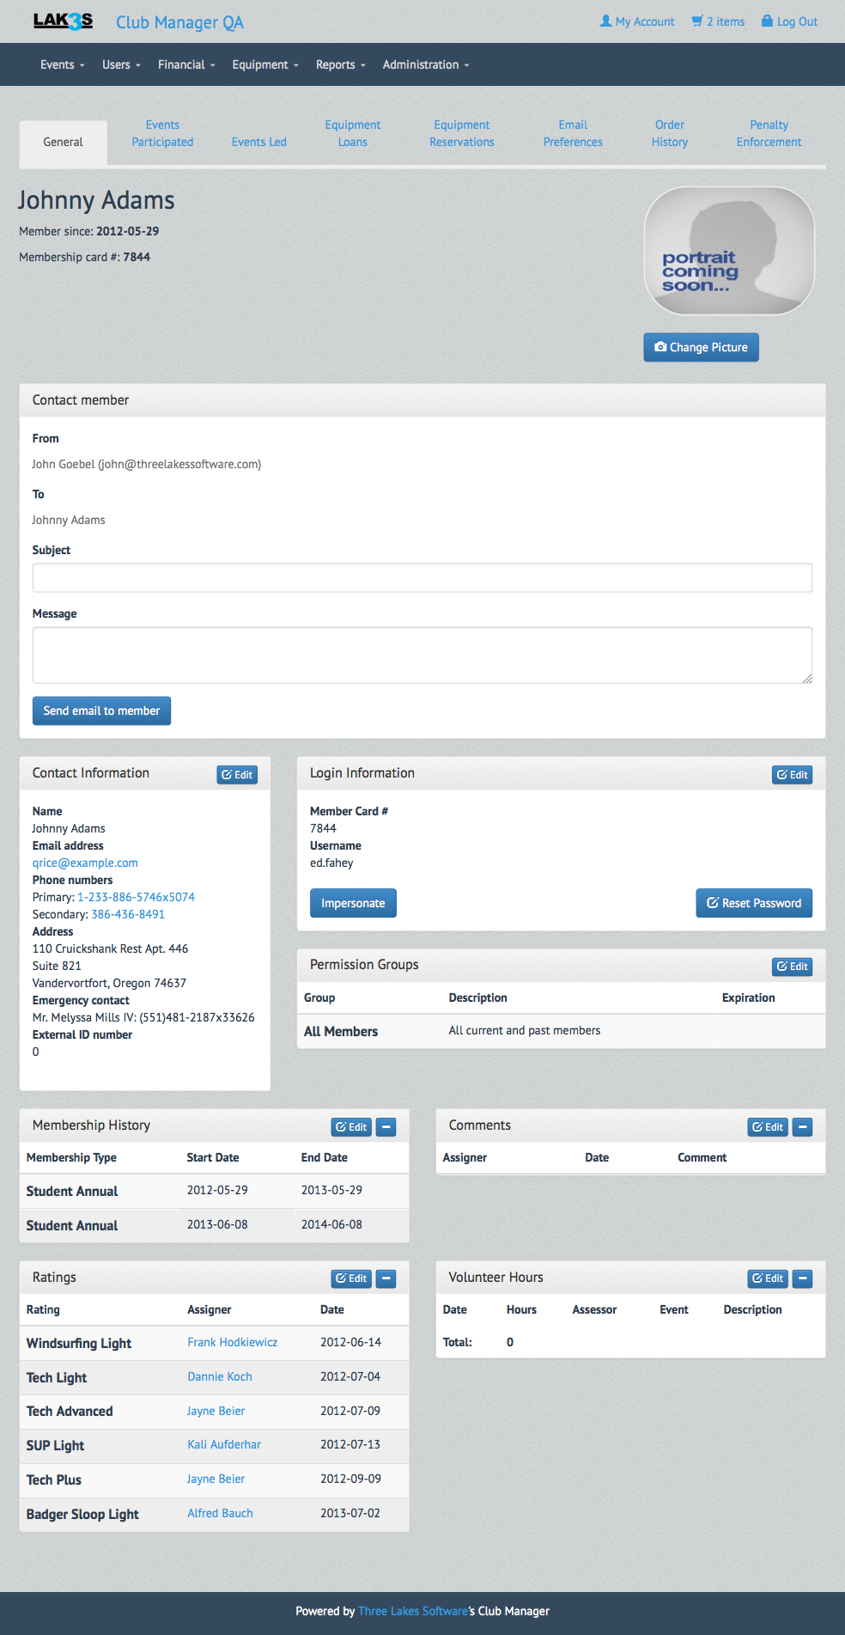
Task: Open the Penalty Enforcement tab
Action: 769,134
